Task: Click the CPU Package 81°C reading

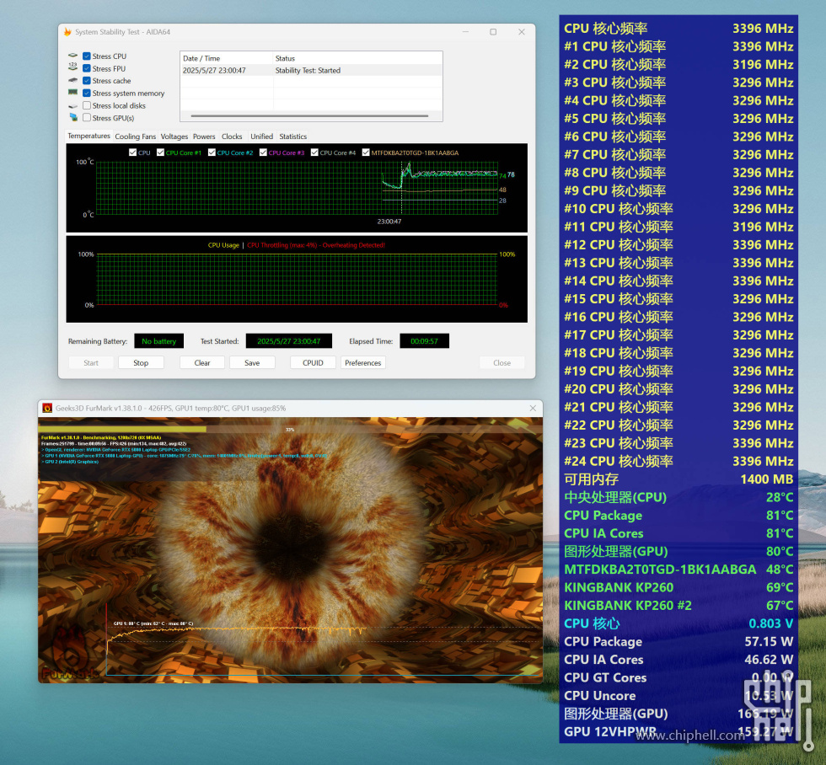Action: tap(678, 516)
